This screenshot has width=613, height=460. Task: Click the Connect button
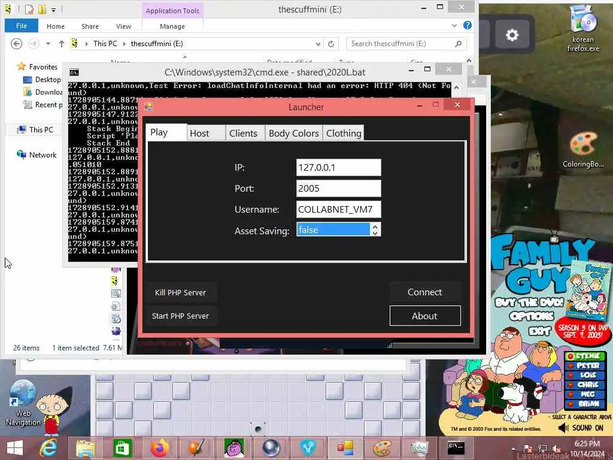pos(425,292)
